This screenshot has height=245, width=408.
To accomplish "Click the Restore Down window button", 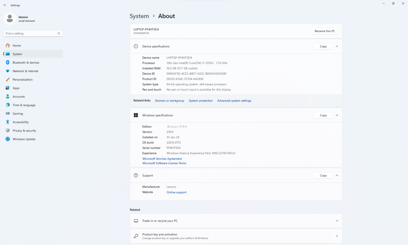I will (393, 4).
